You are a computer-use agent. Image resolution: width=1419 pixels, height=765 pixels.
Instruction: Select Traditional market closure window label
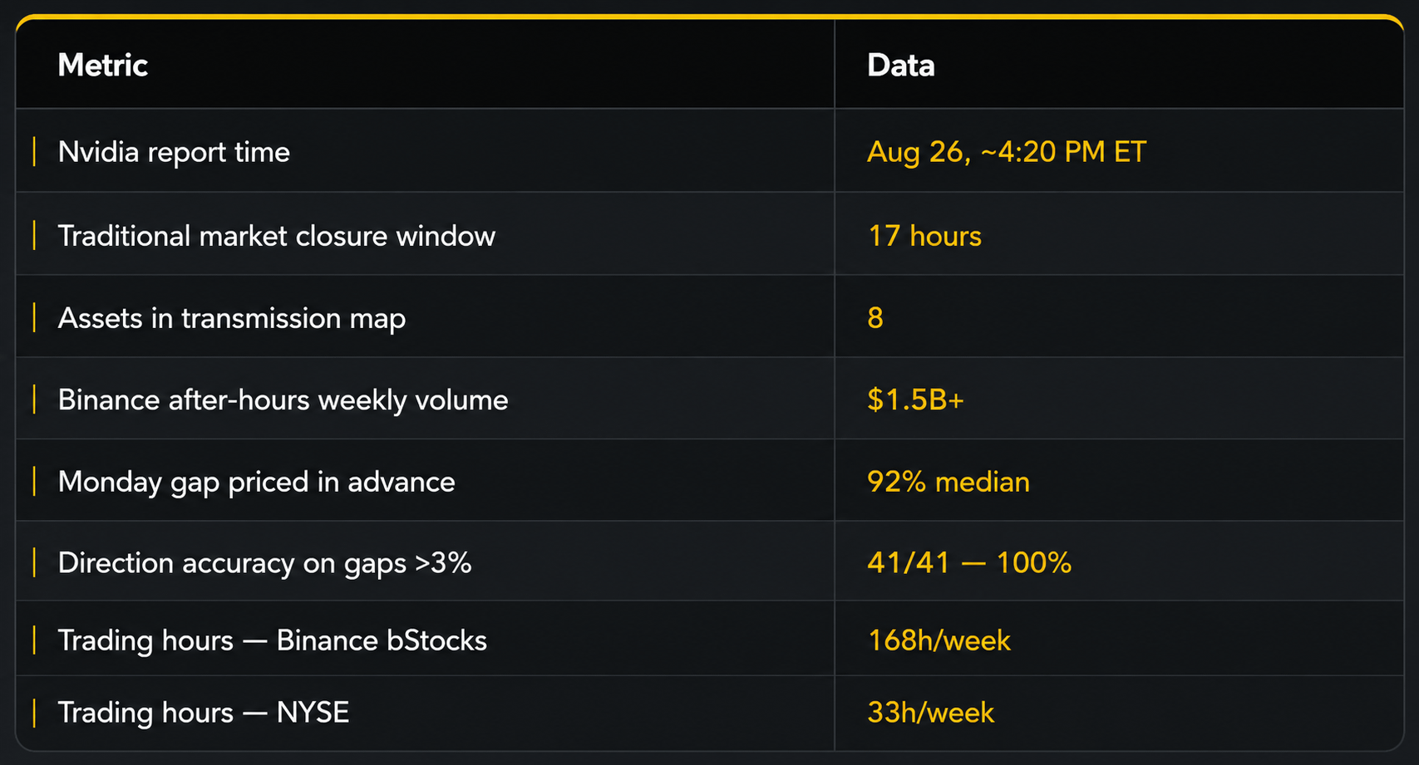(276, 236)
